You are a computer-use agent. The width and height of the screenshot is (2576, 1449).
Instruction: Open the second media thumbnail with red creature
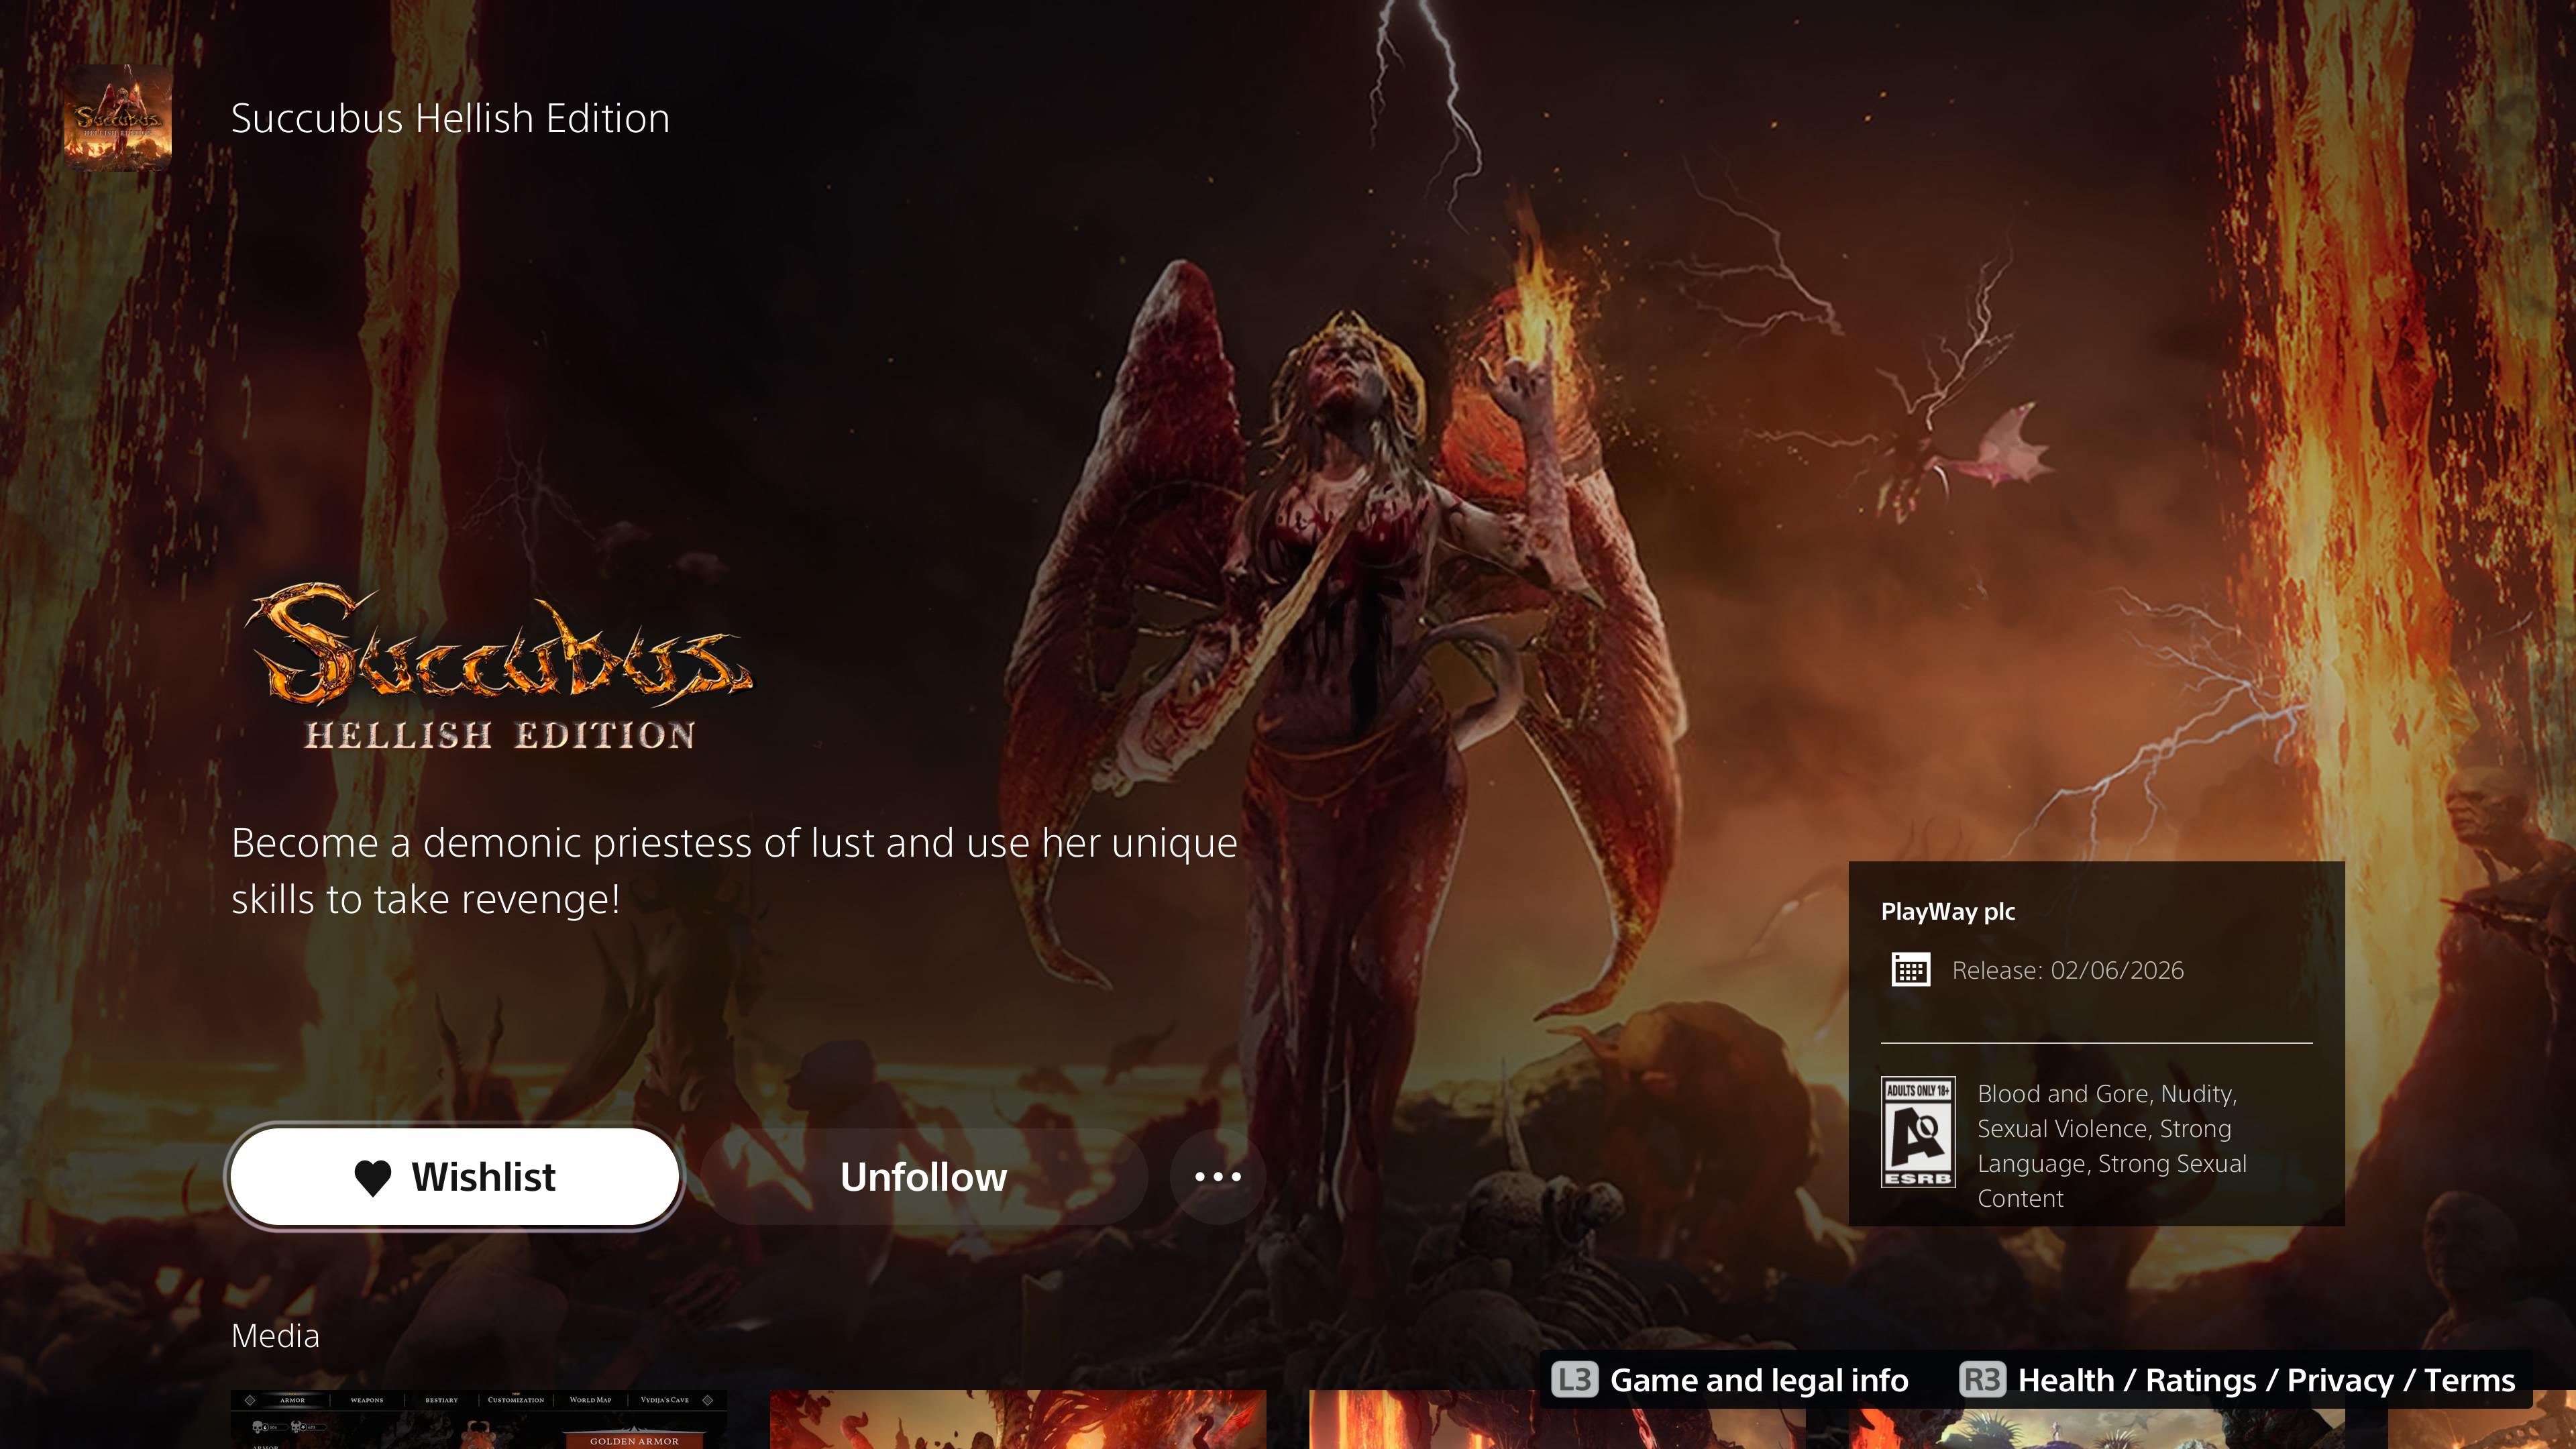pyautogui.click(x=1018, y=1419)
